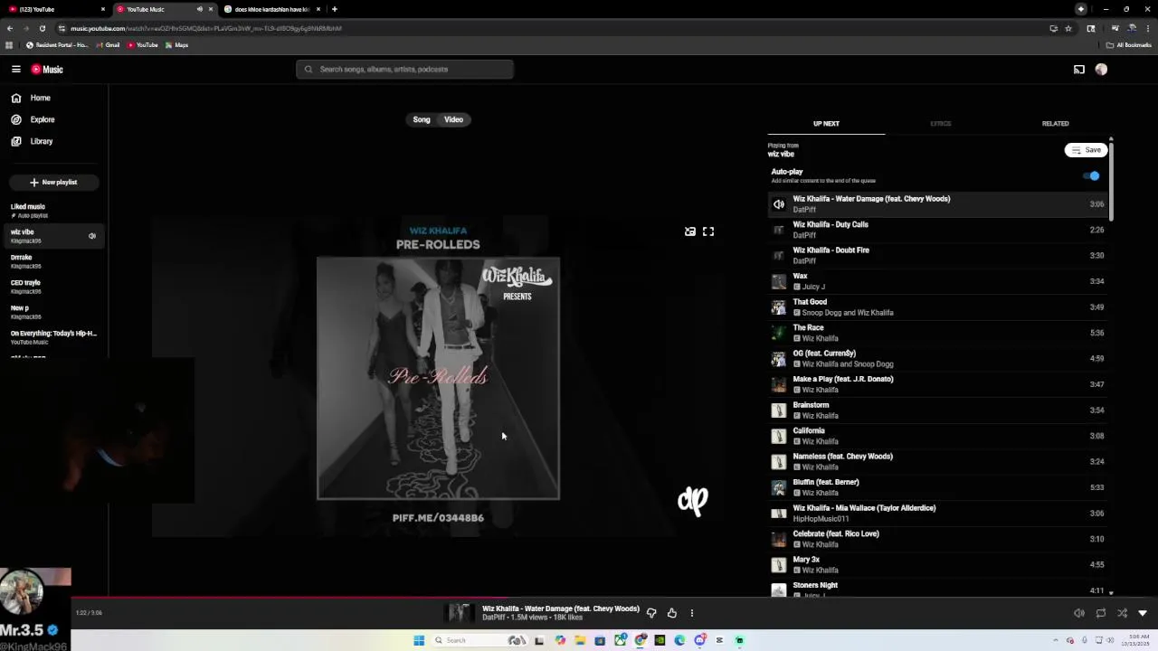The width and height of the screenshot is (1158, 651).
Task: Open the CEO trayle playlist
Action: coord(54,287)
